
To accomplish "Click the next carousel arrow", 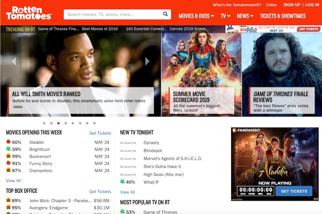I will 147,61.
